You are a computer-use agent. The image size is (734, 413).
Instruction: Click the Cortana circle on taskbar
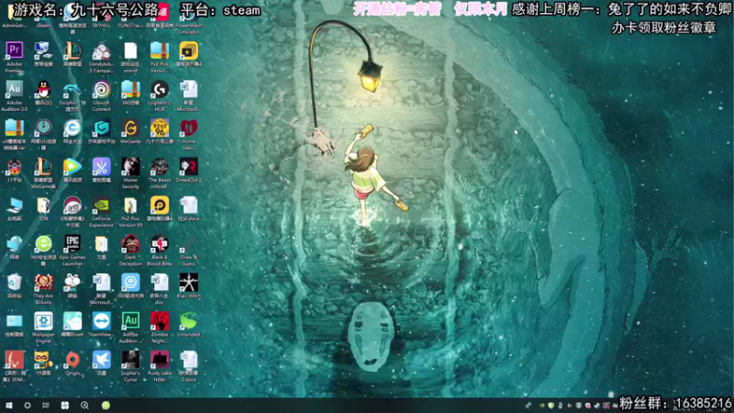click(28, 406)
